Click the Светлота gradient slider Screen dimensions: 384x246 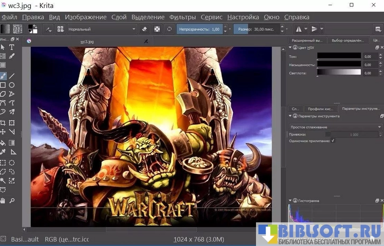point(338,72)
